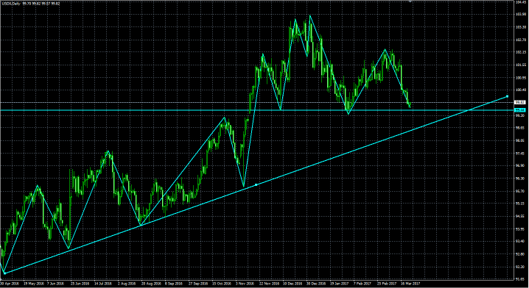
Task: Select the trendline's middle anchor point
Action: [x=256, y=184]
